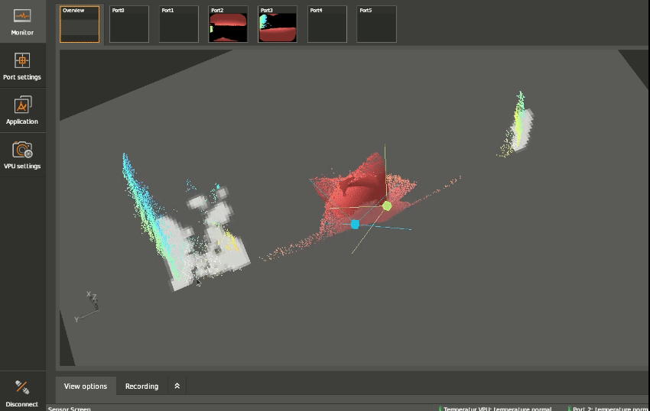Viewport: 650px width, 411px height.
Task: Select the Port4 thumbnail
Action: [x=327, y=24]
